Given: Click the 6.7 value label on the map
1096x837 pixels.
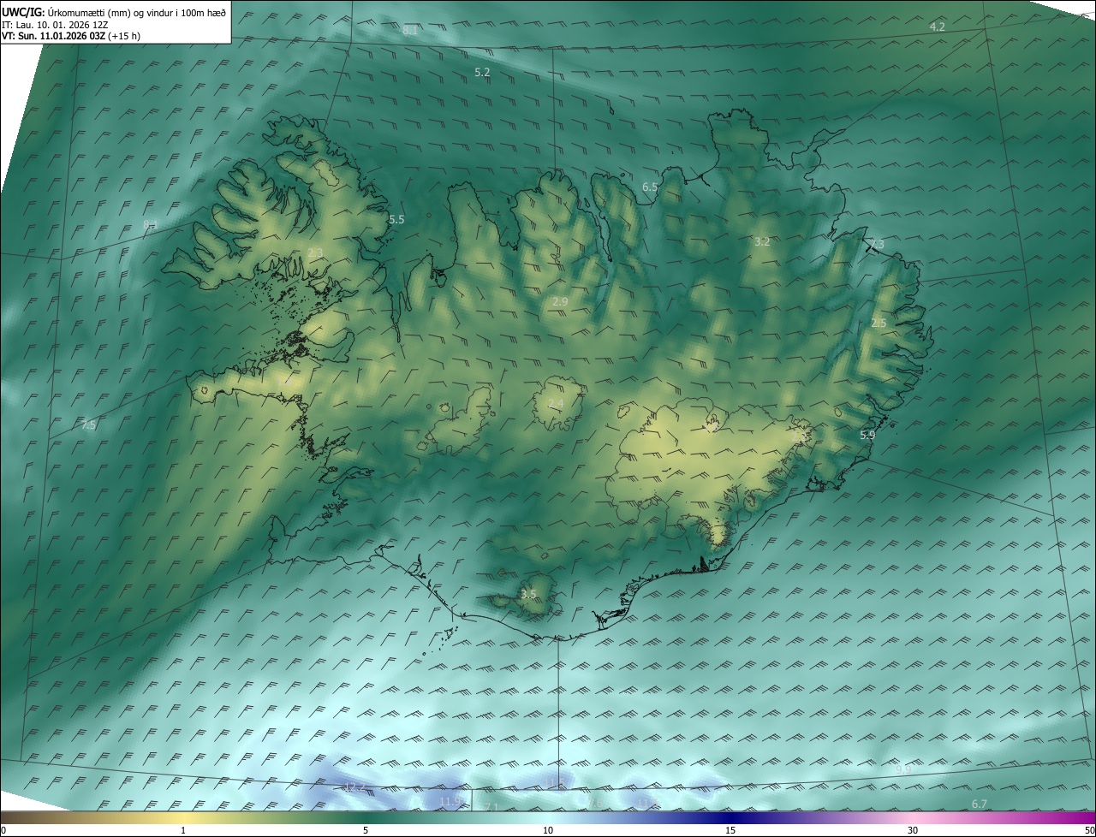Looking at the screenshot, I should (x=980, y=804).
